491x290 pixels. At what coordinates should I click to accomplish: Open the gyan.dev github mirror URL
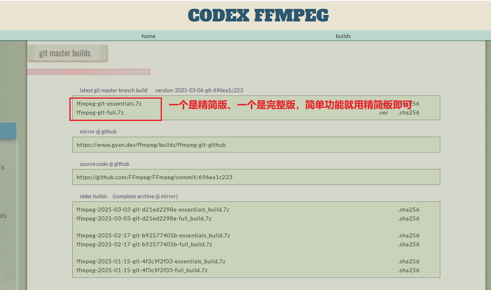tap(151, 145)
